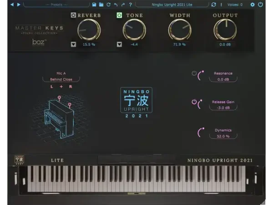Click the LITE label
273x205 pixels.
pos(57,160)
